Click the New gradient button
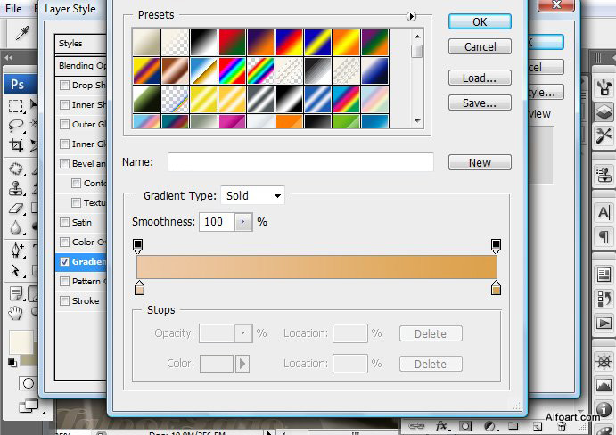 click(480, 162)
